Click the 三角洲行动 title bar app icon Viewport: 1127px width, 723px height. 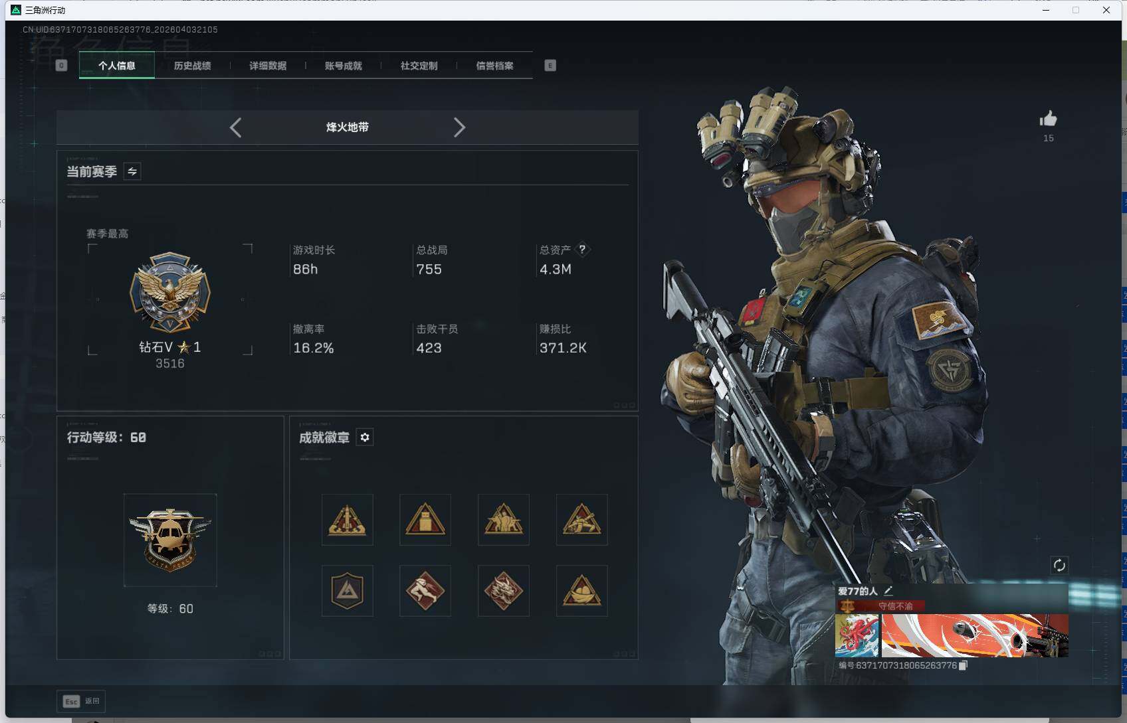point(16,10)
